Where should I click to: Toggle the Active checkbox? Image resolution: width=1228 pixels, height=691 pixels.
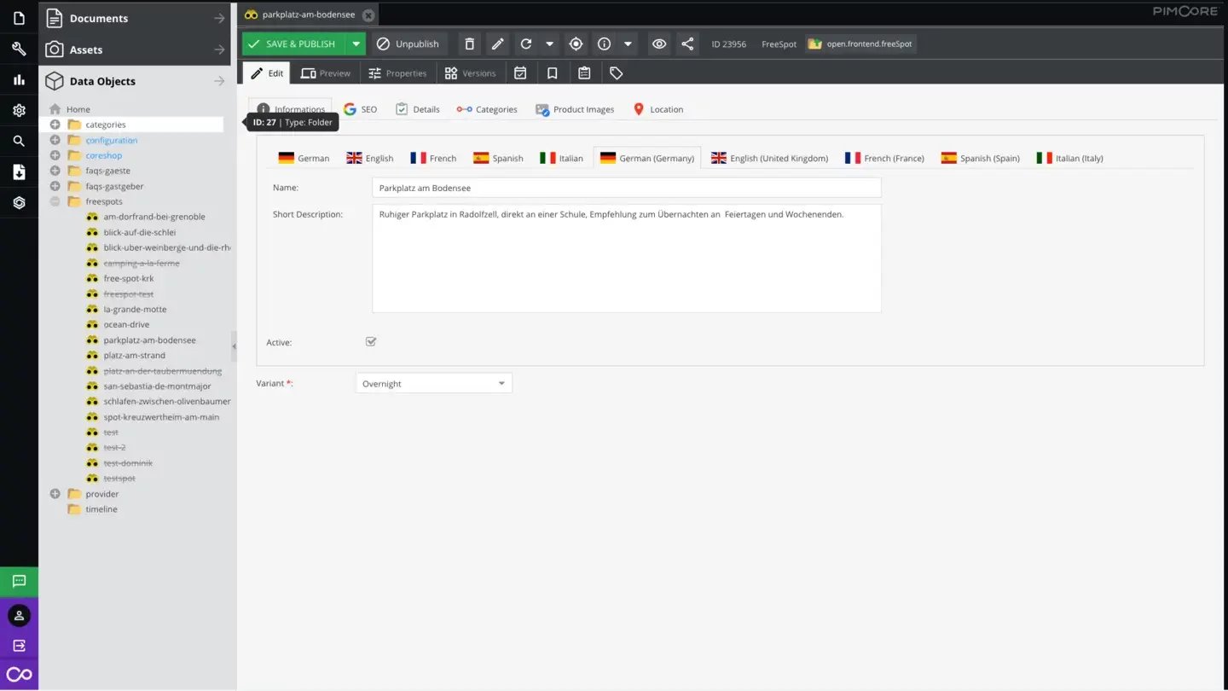point(371,341)
